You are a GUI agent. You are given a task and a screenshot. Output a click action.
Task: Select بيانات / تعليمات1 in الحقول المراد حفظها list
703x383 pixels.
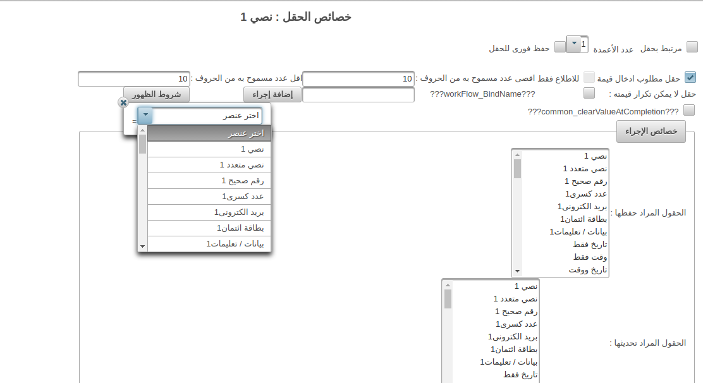coord(565,231)
